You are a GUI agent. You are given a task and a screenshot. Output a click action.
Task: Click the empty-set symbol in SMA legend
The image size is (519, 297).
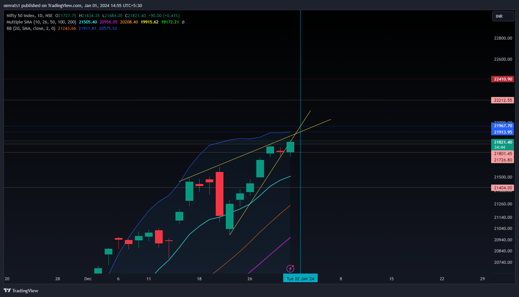[x=183, y=22]
